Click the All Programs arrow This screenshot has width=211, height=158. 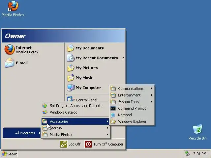click(x=40, y=133)
